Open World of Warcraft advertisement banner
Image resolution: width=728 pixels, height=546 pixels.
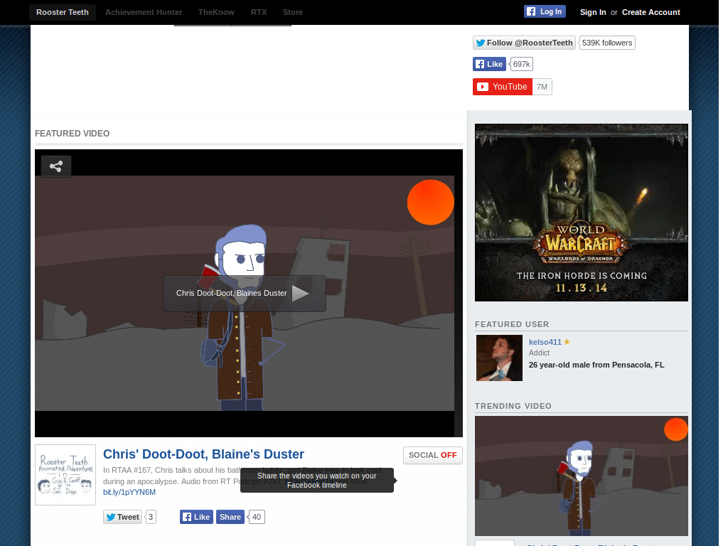coord(582,212)
